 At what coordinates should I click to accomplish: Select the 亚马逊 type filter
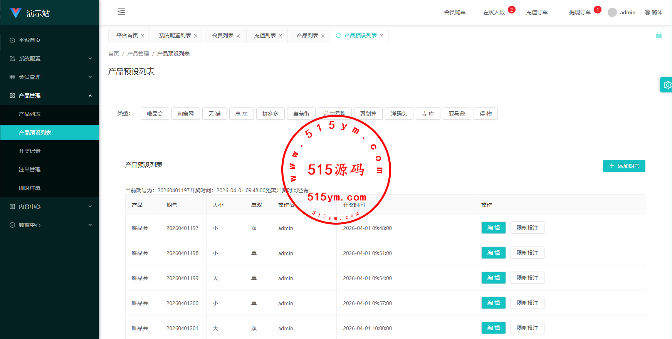(457, 114)
